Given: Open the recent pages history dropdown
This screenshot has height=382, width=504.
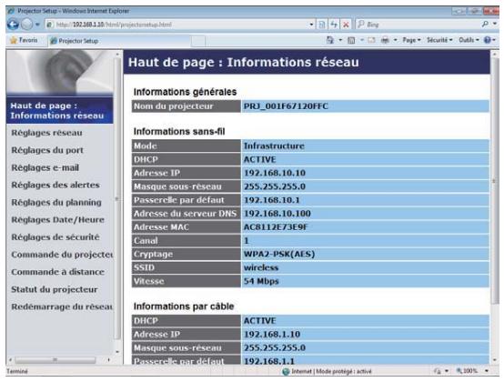Looking at the screenshot, I should point(37,25).
